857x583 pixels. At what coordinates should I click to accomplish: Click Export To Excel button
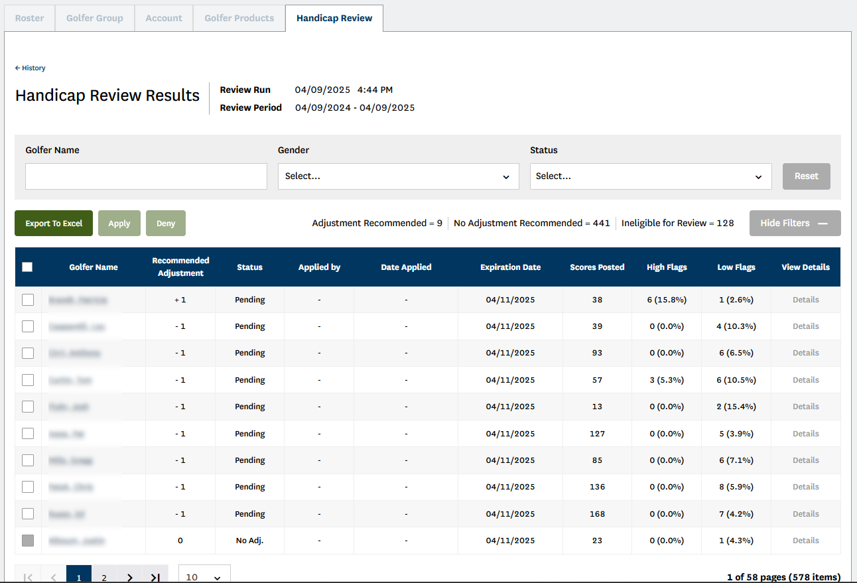(x=54, y=224)
